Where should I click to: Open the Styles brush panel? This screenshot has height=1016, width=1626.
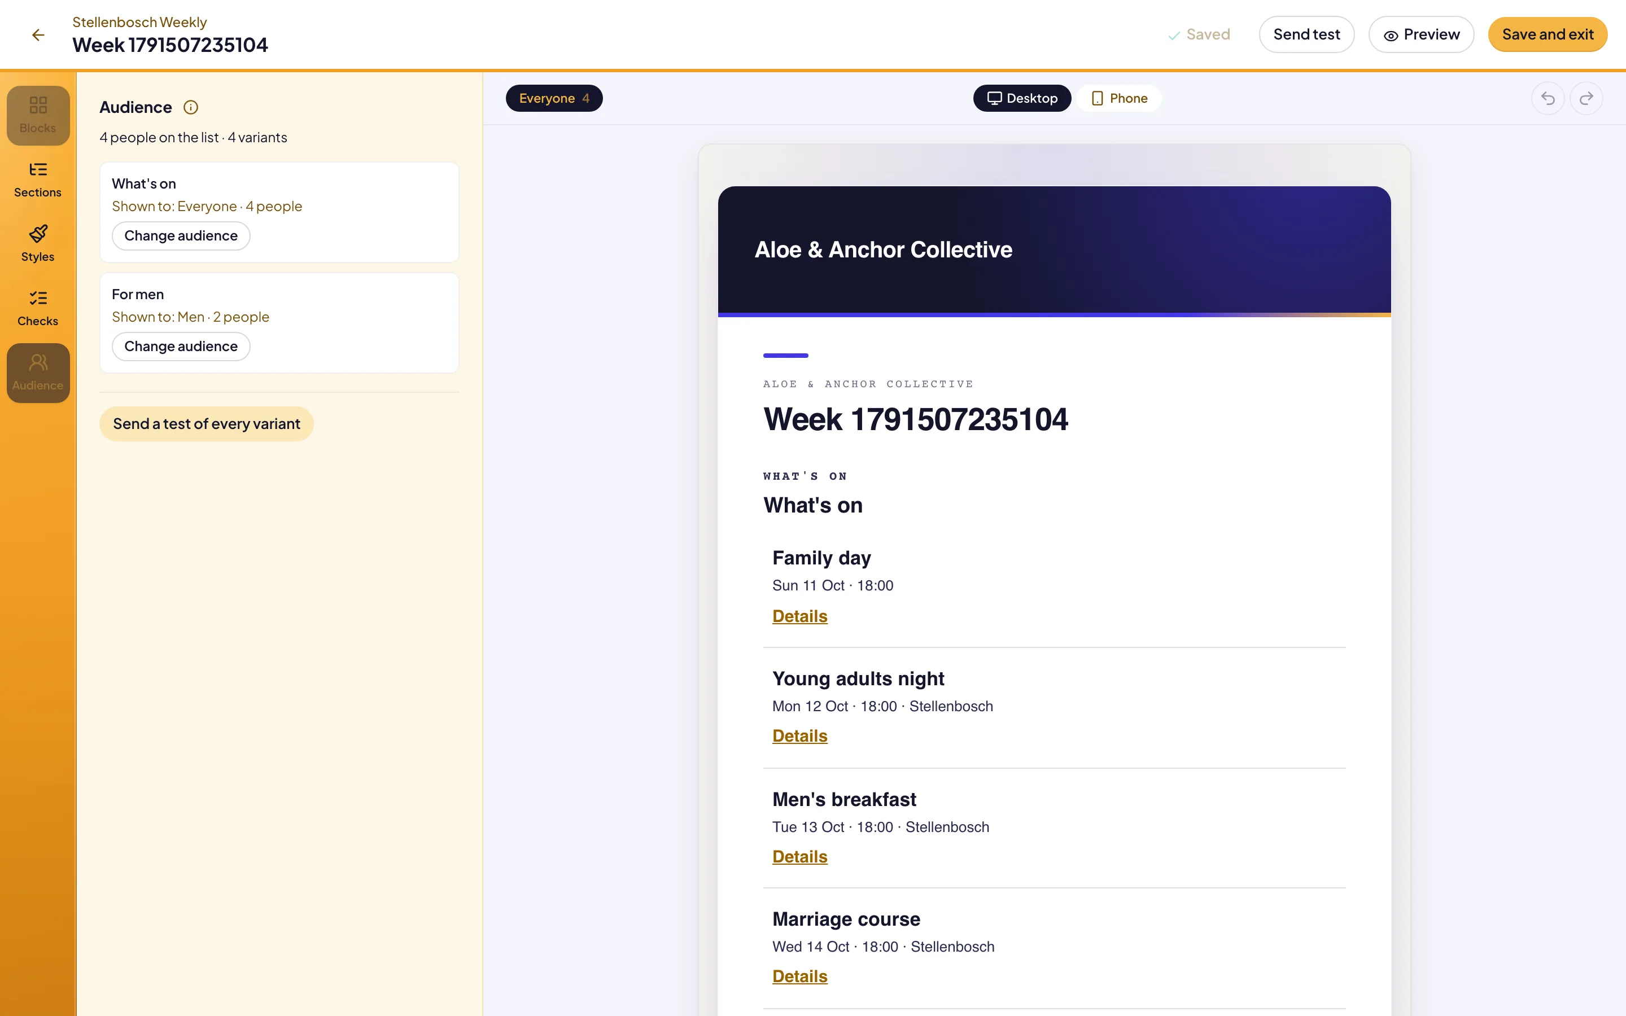[x=38, y=244]
